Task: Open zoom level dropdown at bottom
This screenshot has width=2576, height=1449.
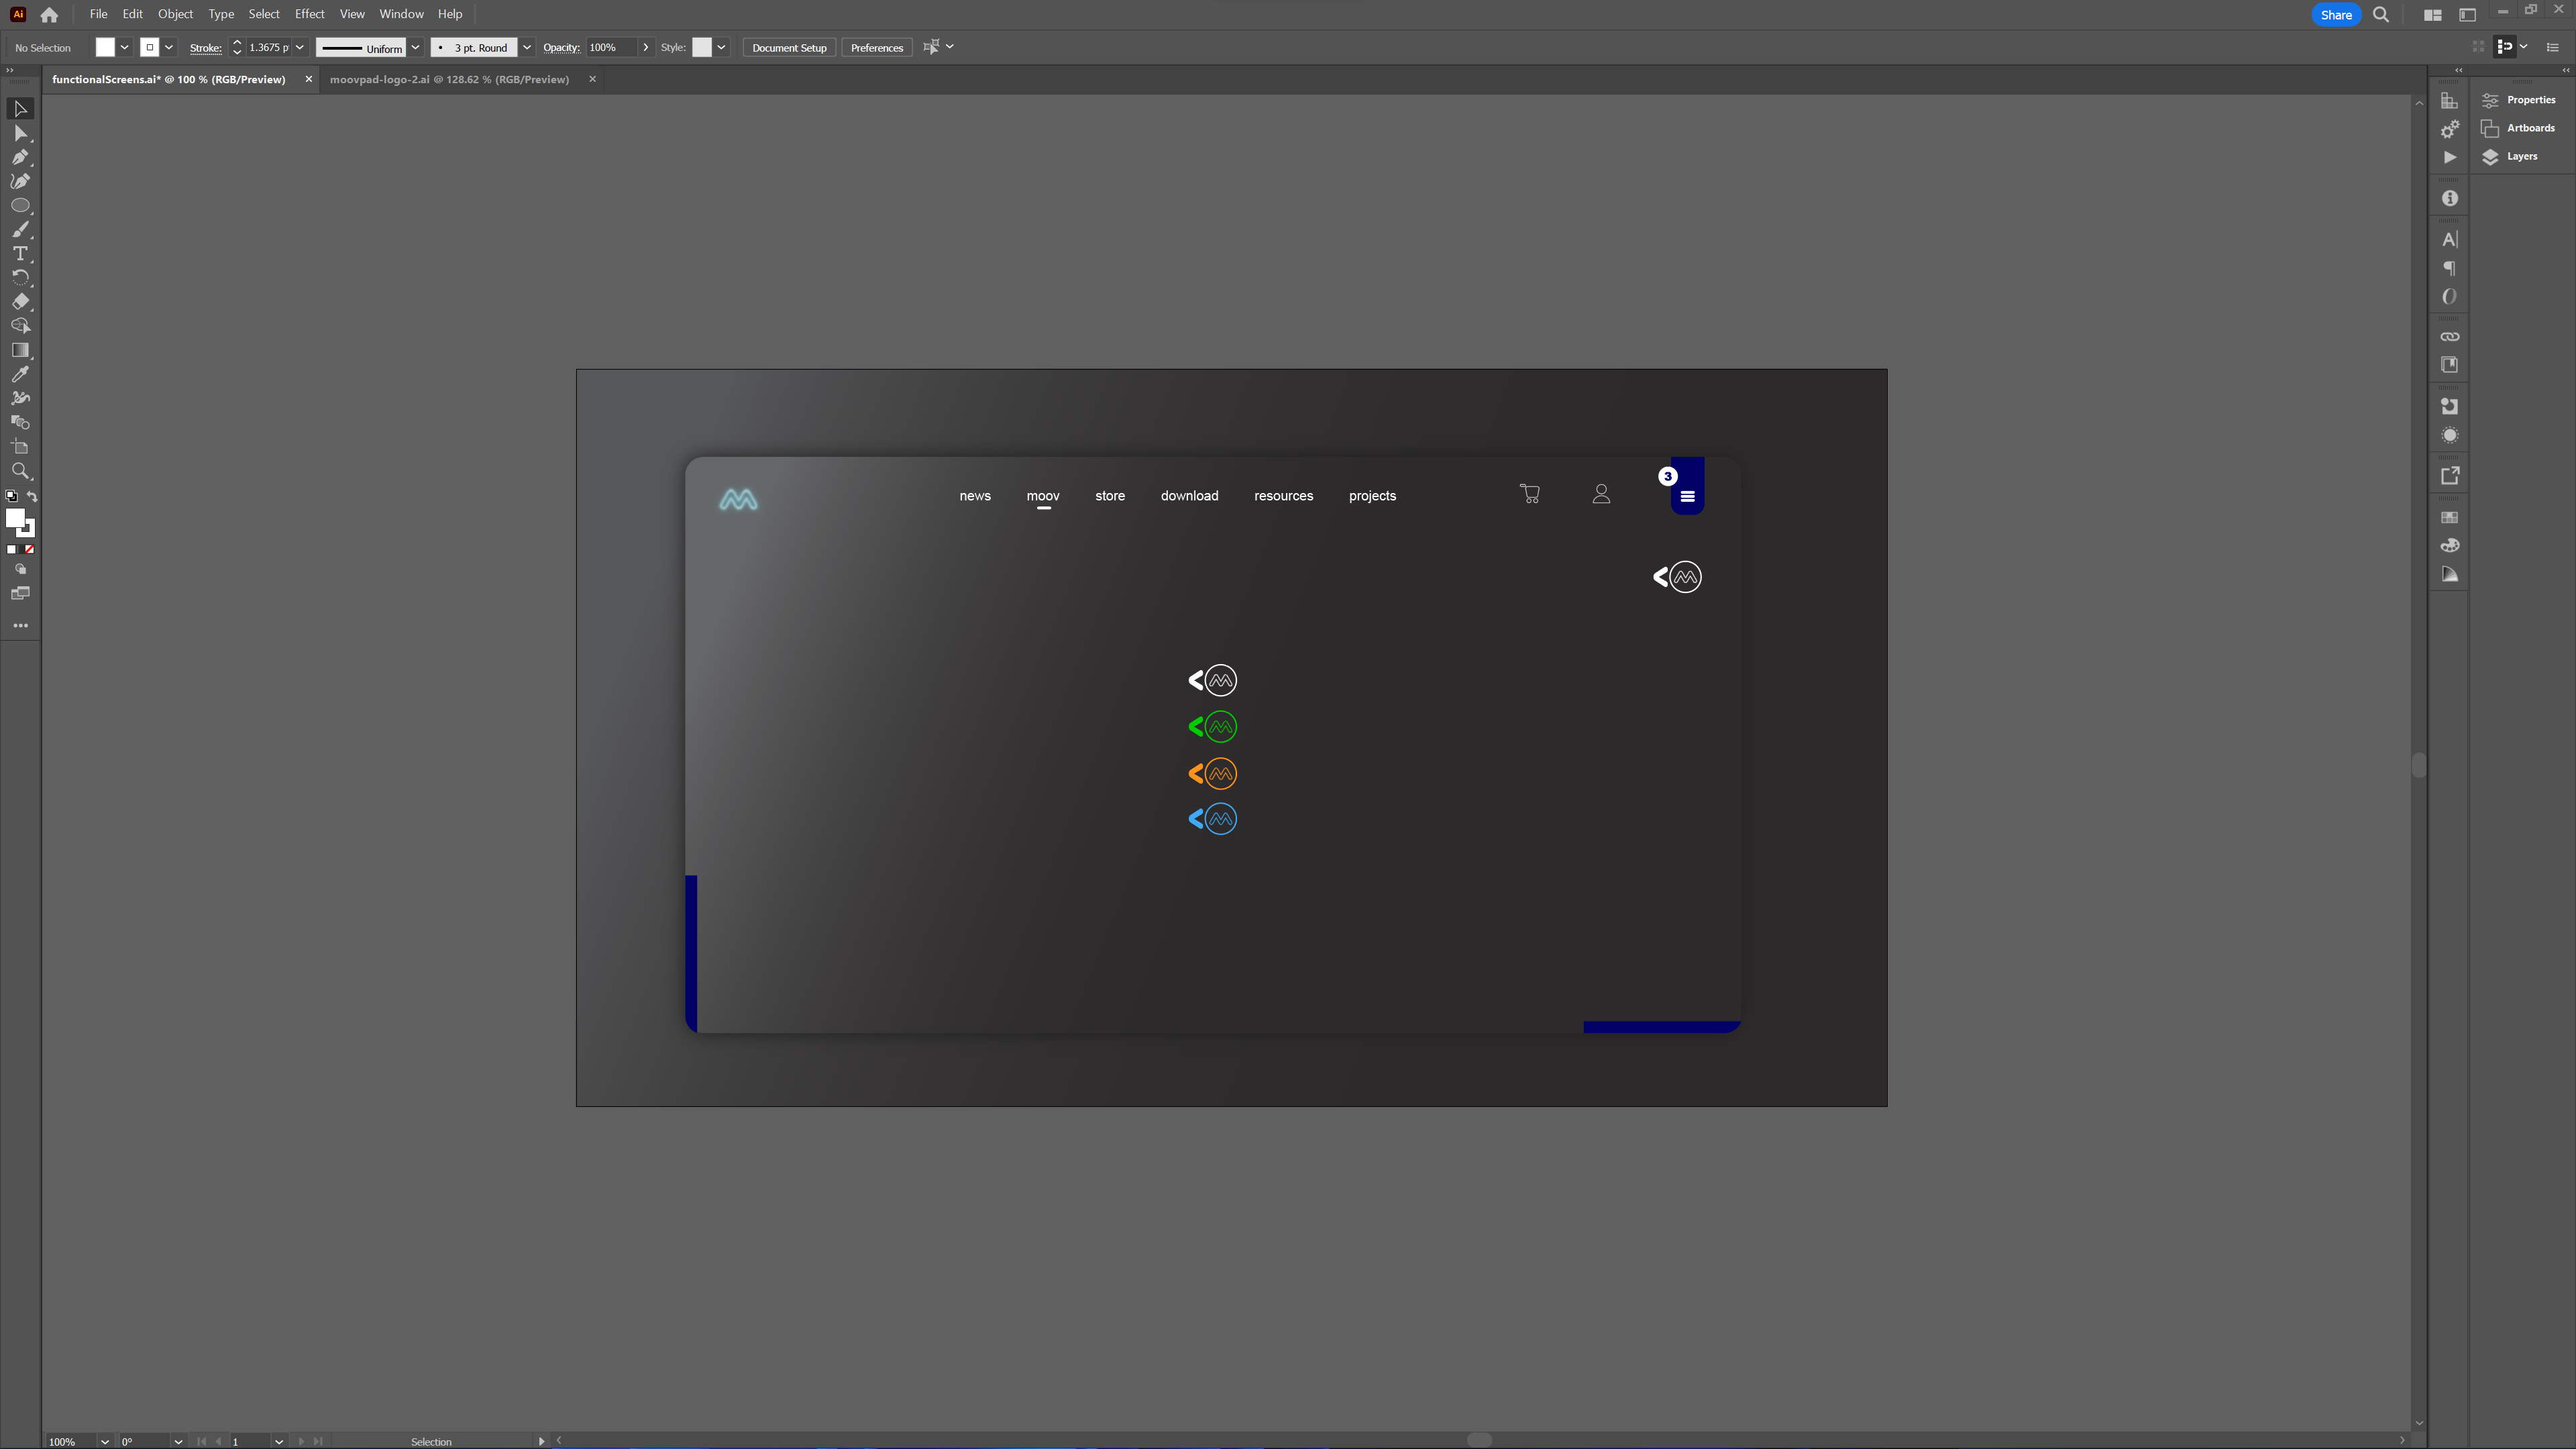Action: pyautogui.click(x=104, y=1441)
